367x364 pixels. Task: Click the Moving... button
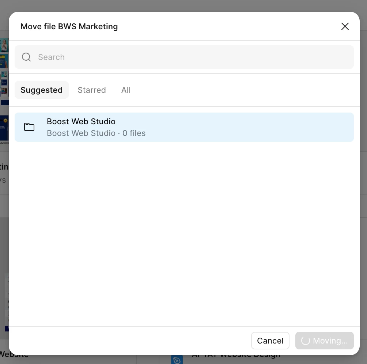[324, 341]
